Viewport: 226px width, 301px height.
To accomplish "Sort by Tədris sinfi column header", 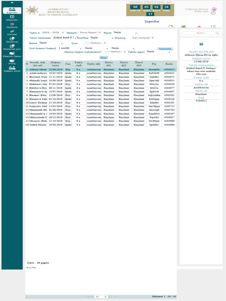I will click(79, 64).
